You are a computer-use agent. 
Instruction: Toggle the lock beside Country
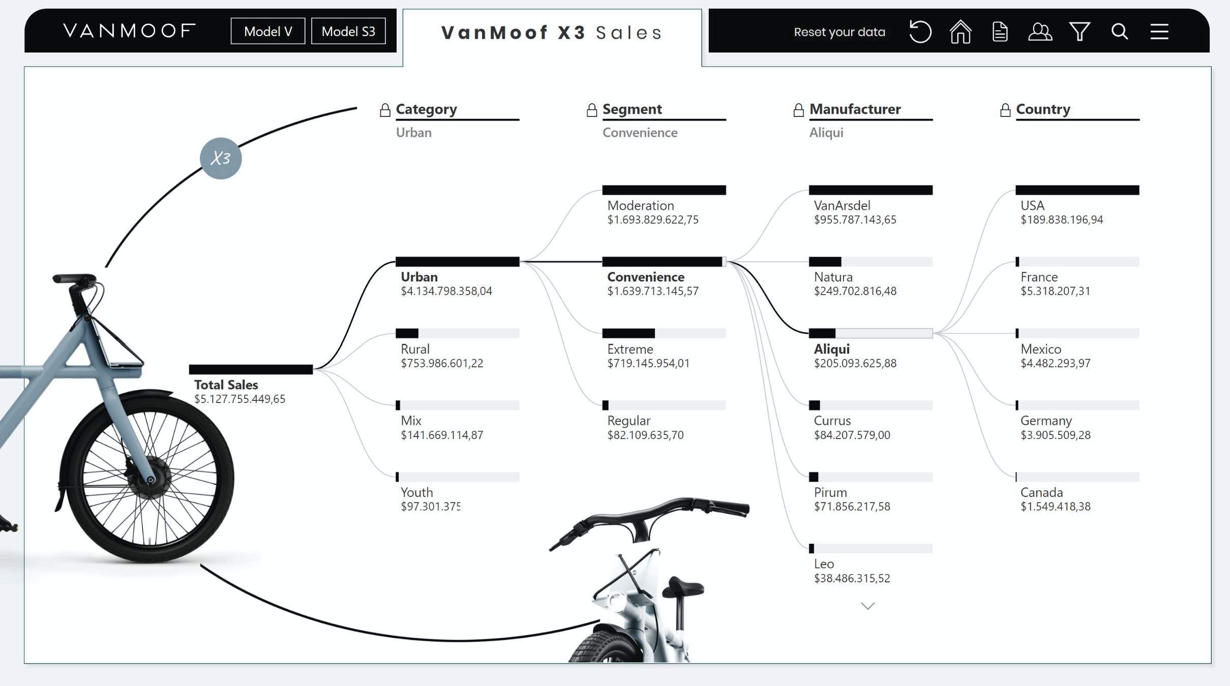(1005, 110)
